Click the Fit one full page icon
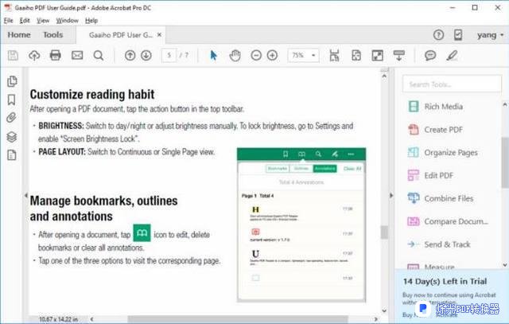509x324 pixels. pos(356,56)
